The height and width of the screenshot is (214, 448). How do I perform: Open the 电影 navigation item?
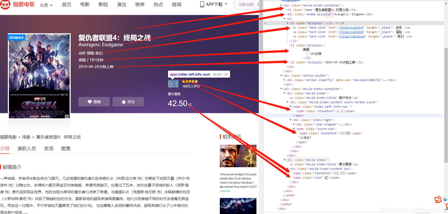tap(85, 4)
